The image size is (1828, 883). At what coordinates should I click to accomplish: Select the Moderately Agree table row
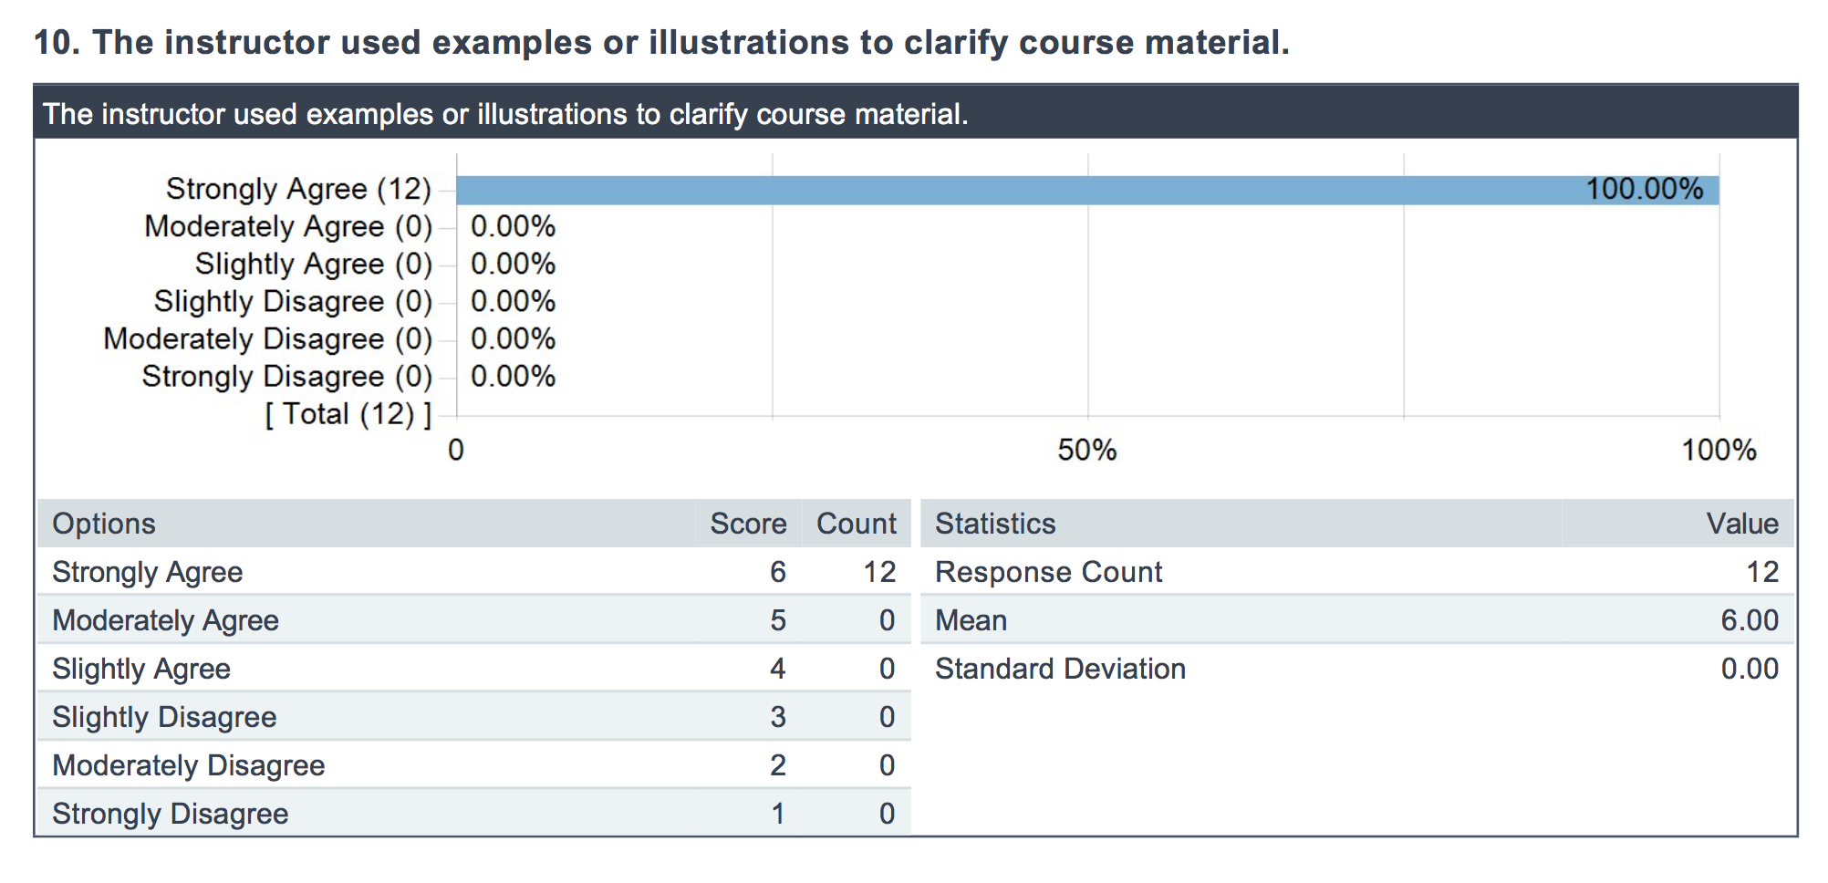[474, 620]
